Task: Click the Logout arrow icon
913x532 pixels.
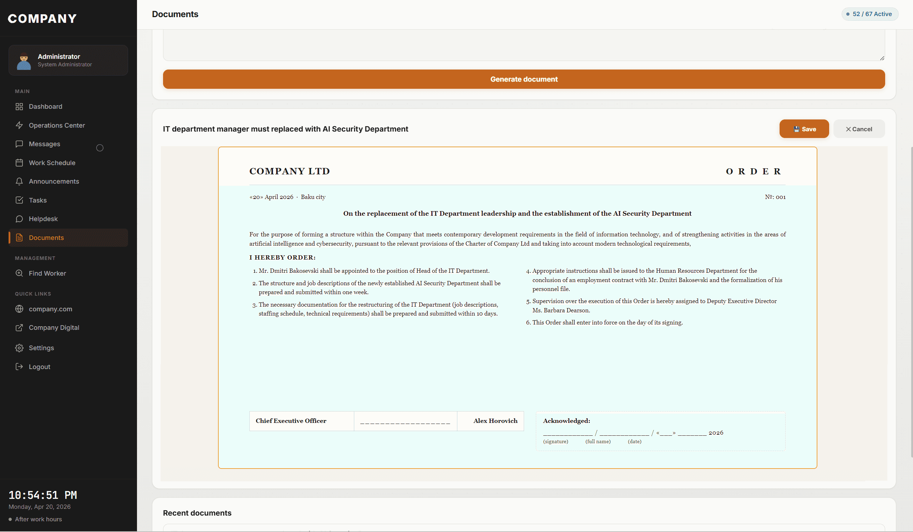Action: pos(20,367)
